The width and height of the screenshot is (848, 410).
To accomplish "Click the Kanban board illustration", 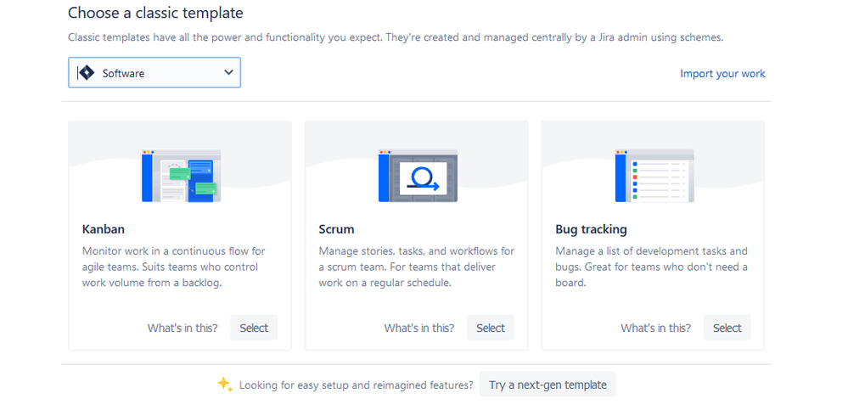I will 181,176.
